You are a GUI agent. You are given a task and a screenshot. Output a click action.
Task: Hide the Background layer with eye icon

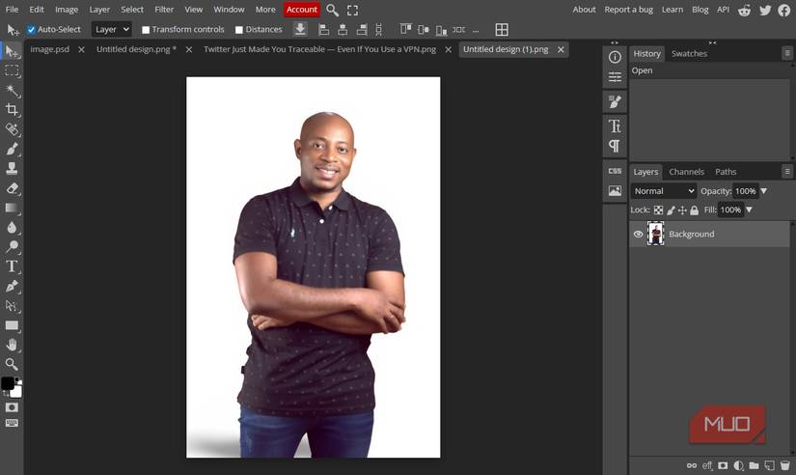[x=638, y=234]
